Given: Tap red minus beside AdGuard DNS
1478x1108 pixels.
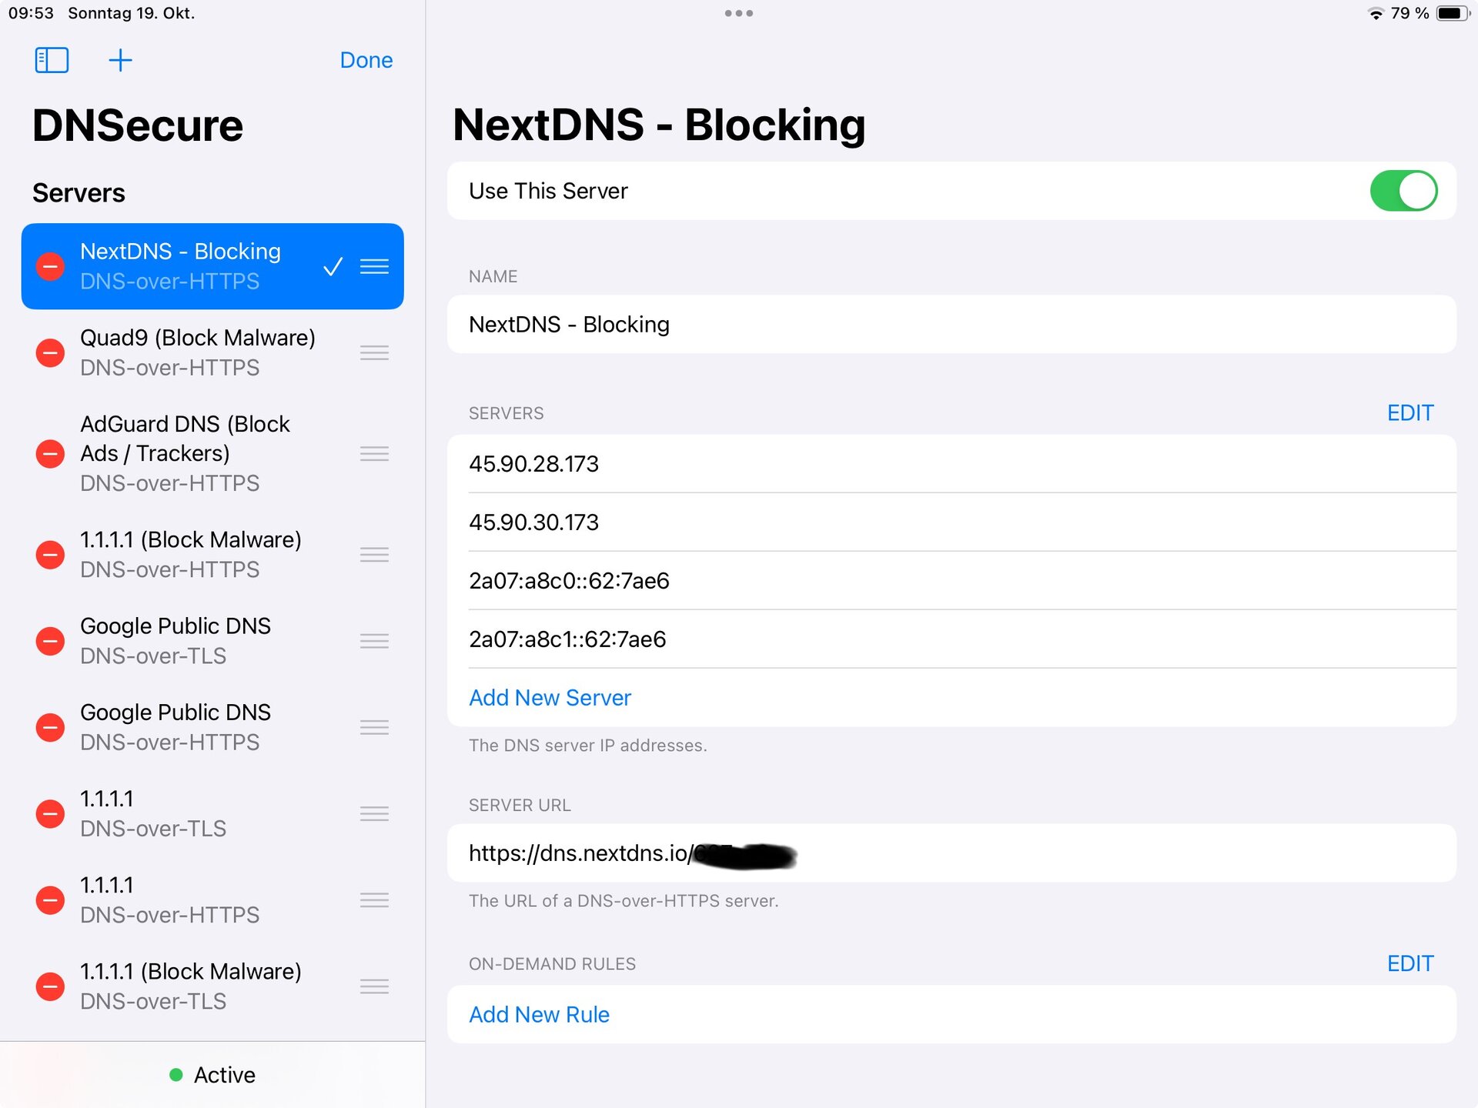Looking at the screenshot, I should [x=51, y=454].
